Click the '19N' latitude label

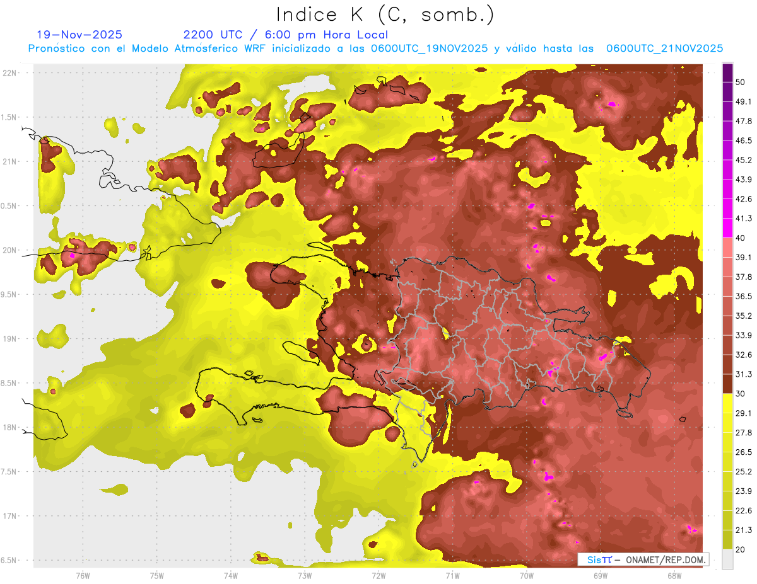point(11,339)
